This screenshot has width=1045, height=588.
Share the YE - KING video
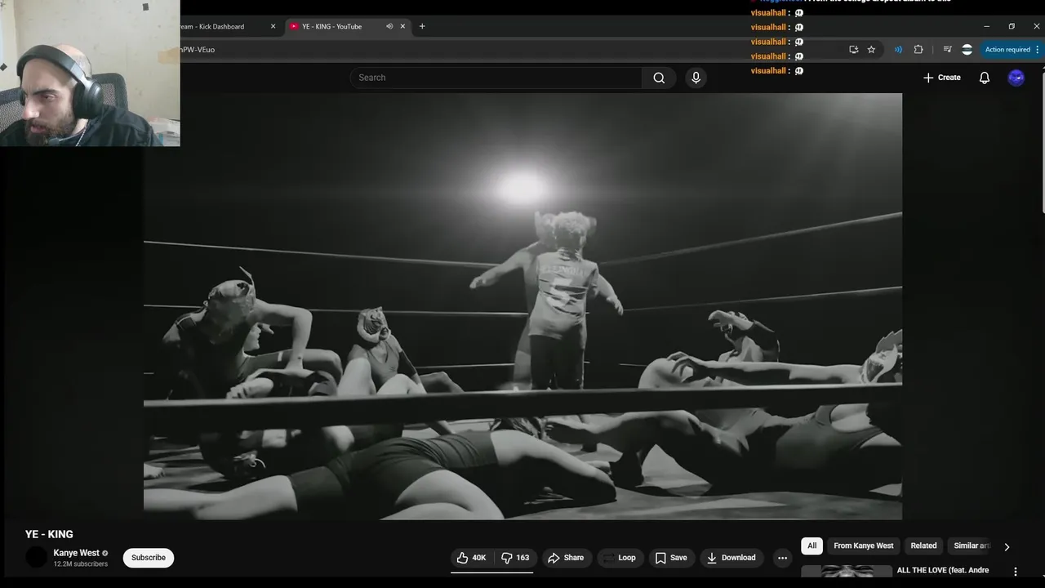(x=566, y=558)
